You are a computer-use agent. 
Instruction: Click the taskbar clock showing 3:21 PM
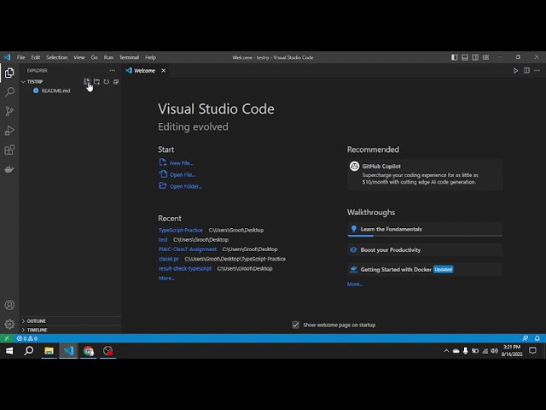512,350
